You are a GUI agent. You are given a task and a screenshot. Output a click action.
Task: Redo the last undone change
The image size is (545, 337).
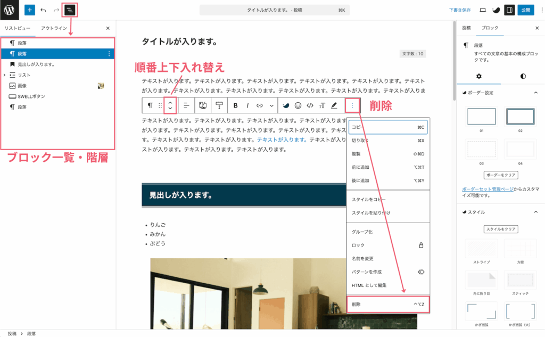56,10
